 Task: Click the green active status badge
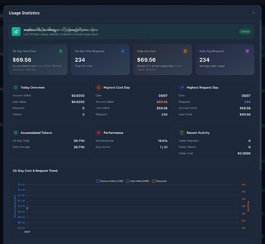(x=245, y=32)
